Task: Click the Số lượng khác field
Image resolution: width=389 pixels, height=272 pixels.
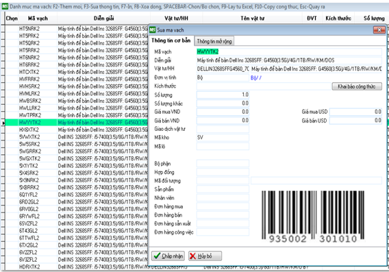Action: coord(223,103)
